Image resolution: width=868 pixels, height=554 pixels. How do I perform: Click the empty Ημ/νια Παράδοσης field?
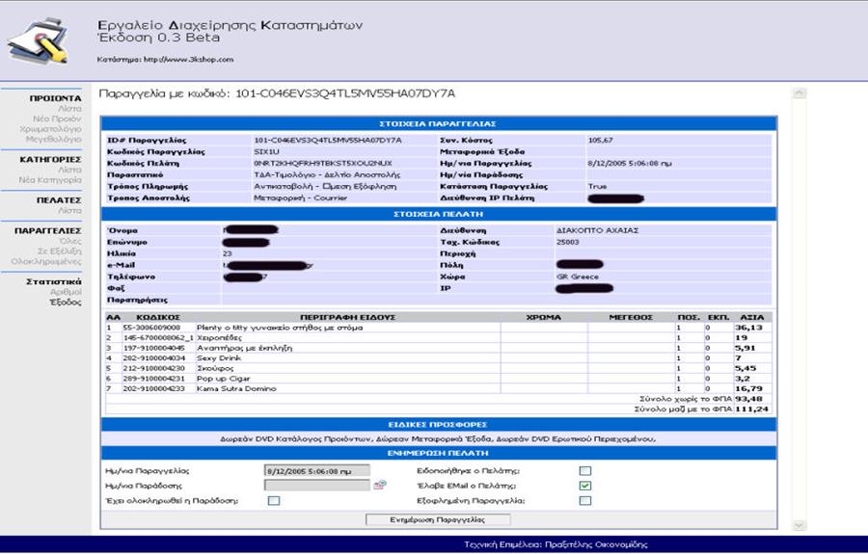[317, 486]
